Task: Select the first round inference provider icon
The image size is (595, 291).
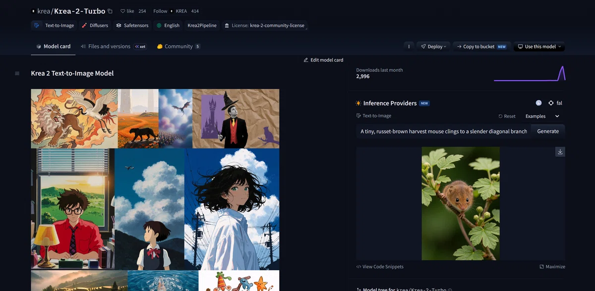Action: point(538,103)
